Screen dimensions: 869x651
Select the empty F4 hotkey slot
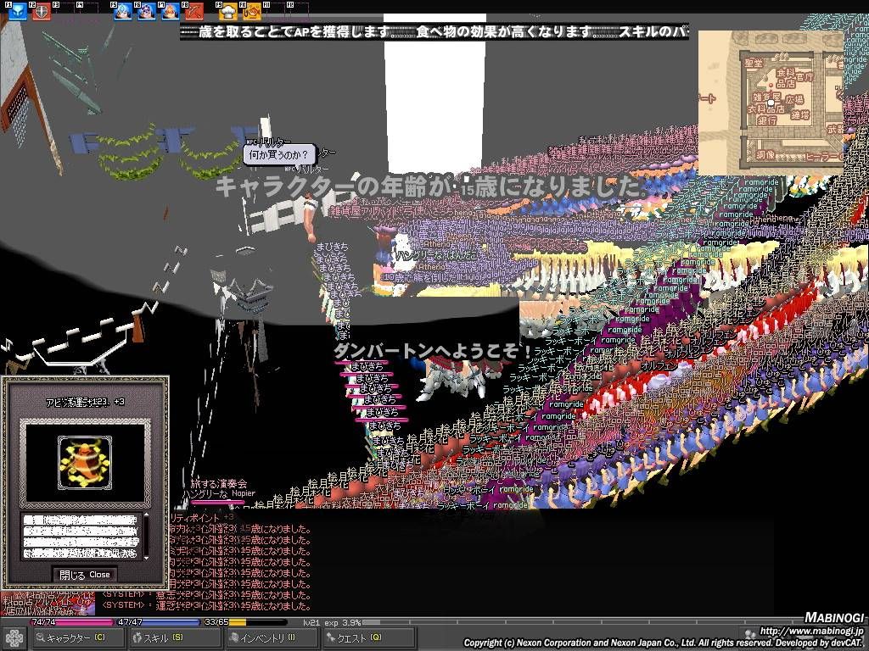point(87,10)
